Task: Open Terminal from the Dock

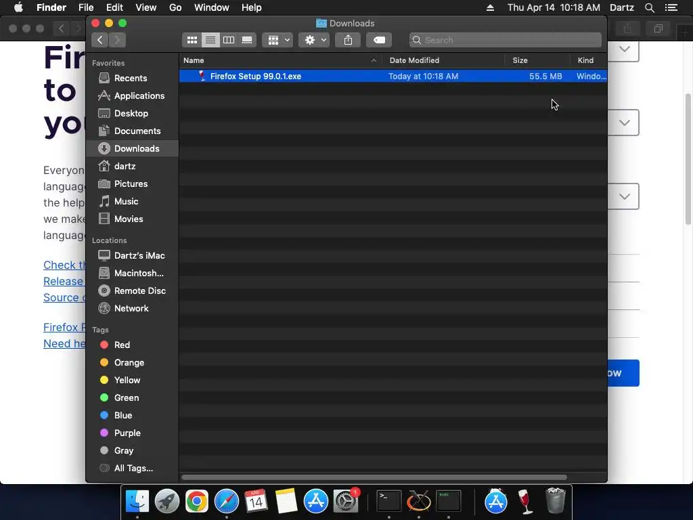Action: [x=389, y=501]
